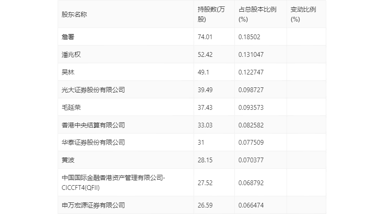Click the 持股数(万股) column header
This screenshot has width=384, height=214.
(x=211, y=15)
